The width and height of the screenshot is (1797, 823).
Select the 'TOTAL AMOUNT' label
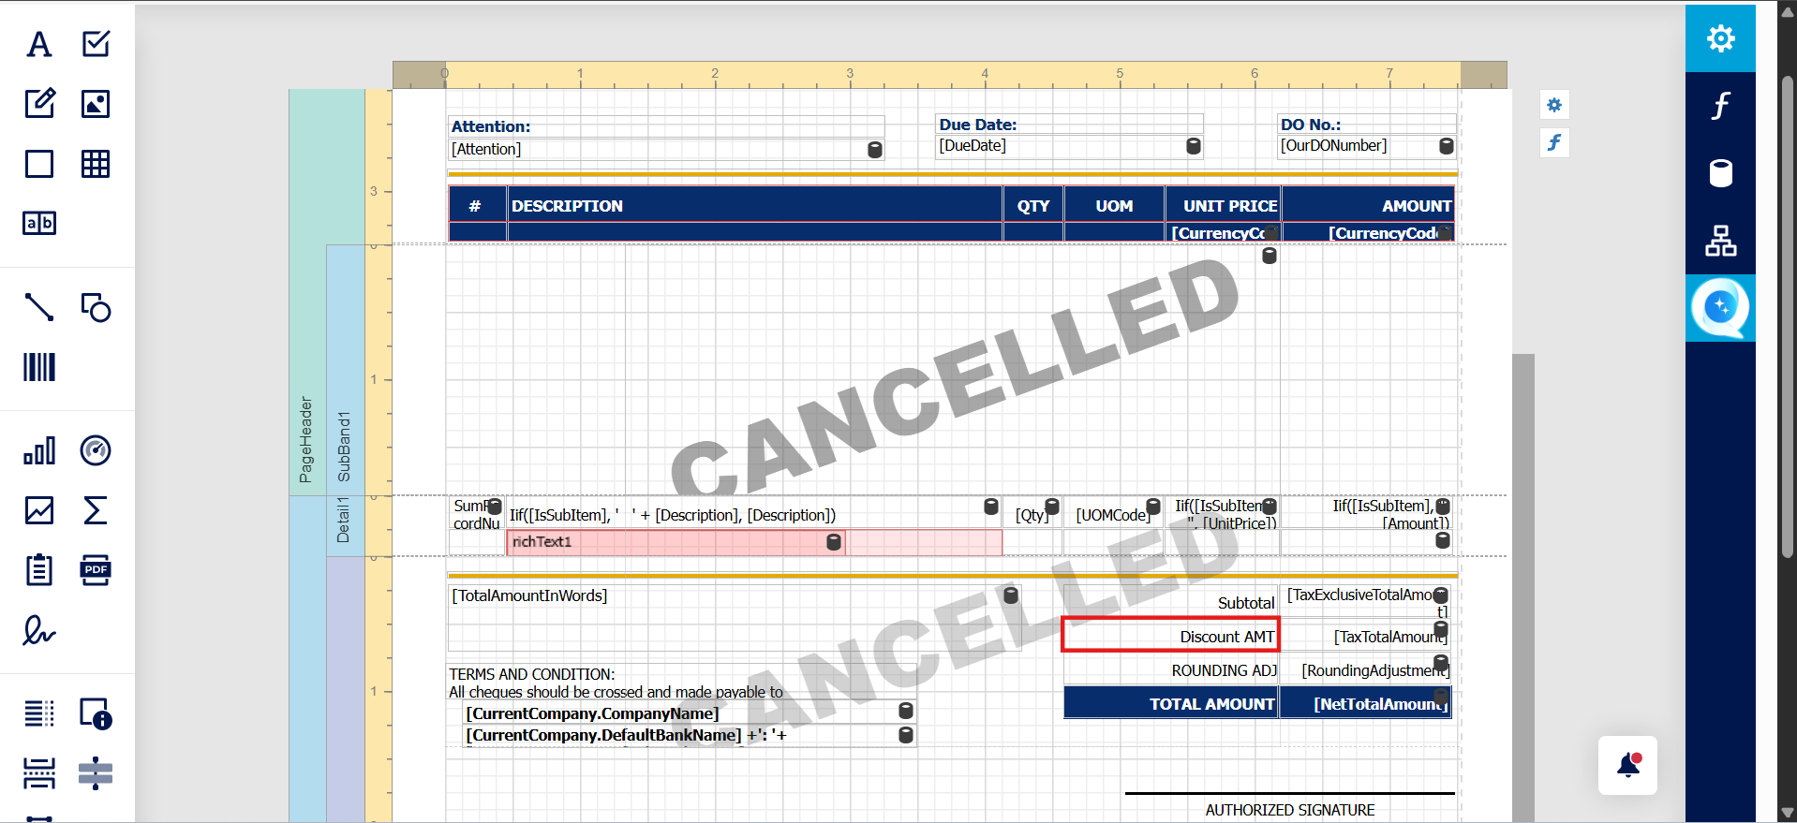(1171, 704)
